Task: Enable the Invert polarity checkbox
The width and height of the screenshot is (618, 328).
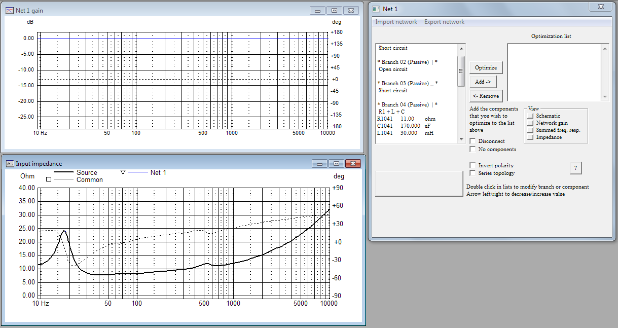Action: tap(473, 165)
